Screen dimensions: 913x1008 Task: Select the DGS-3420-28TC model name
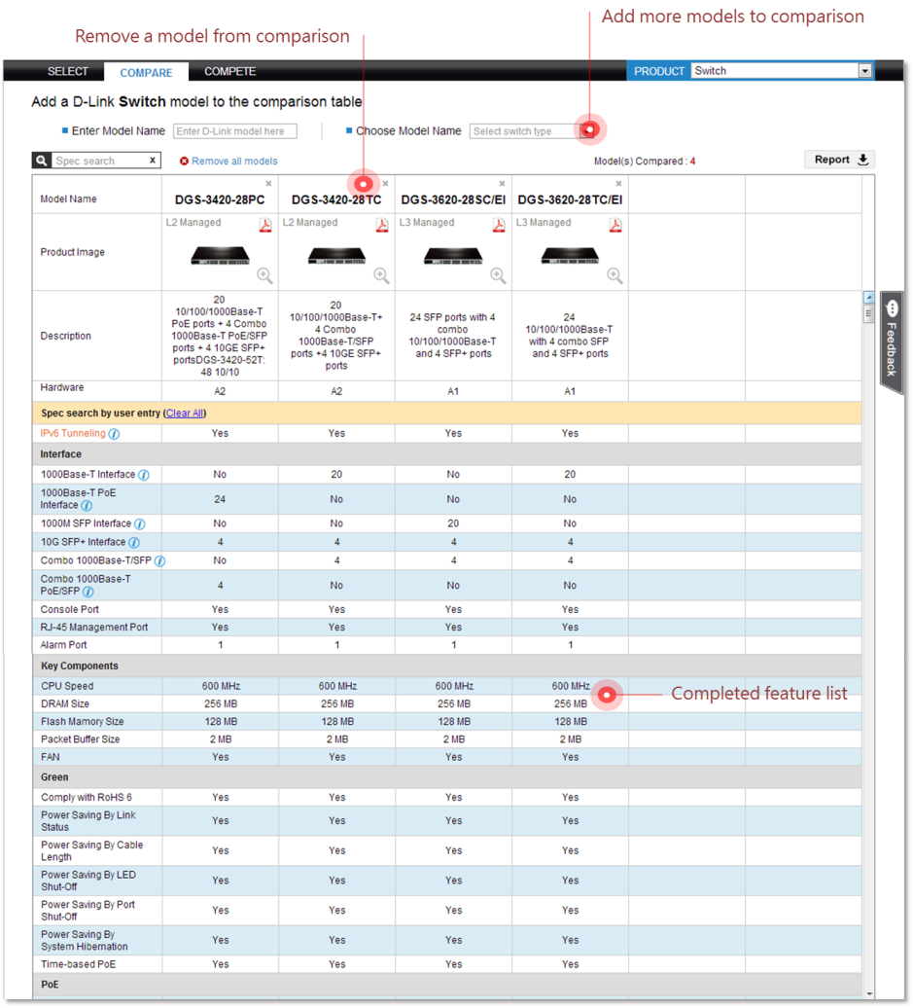coord(336,199)
